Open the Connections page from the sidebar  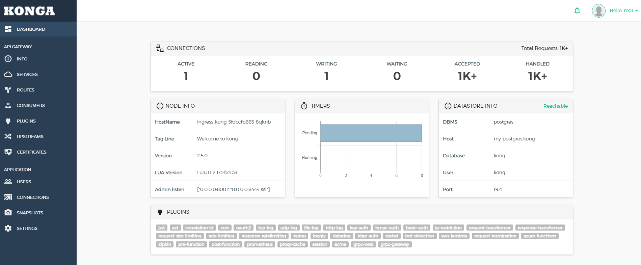38,197
